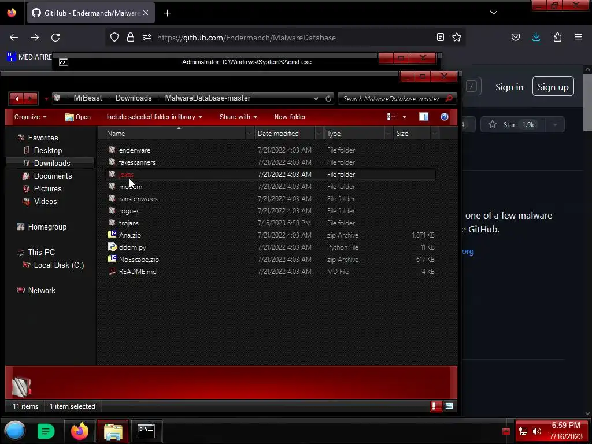Switch to details view status bar icon
Screen dimensions: 592x444
[x=436, y=406]
